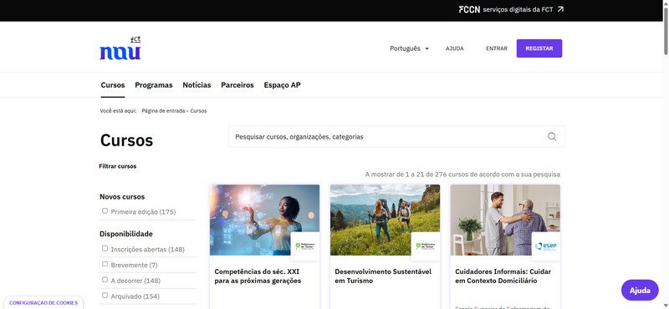Viewport: 669px width, 309px height.
Task: Open the Cursos tab
Action: tap(113, 85)
